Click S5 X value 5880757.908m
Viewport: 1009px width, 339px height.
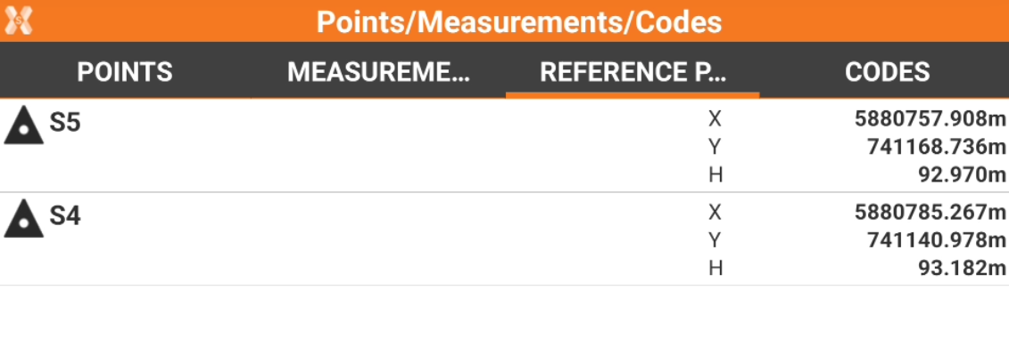(930, 118)
